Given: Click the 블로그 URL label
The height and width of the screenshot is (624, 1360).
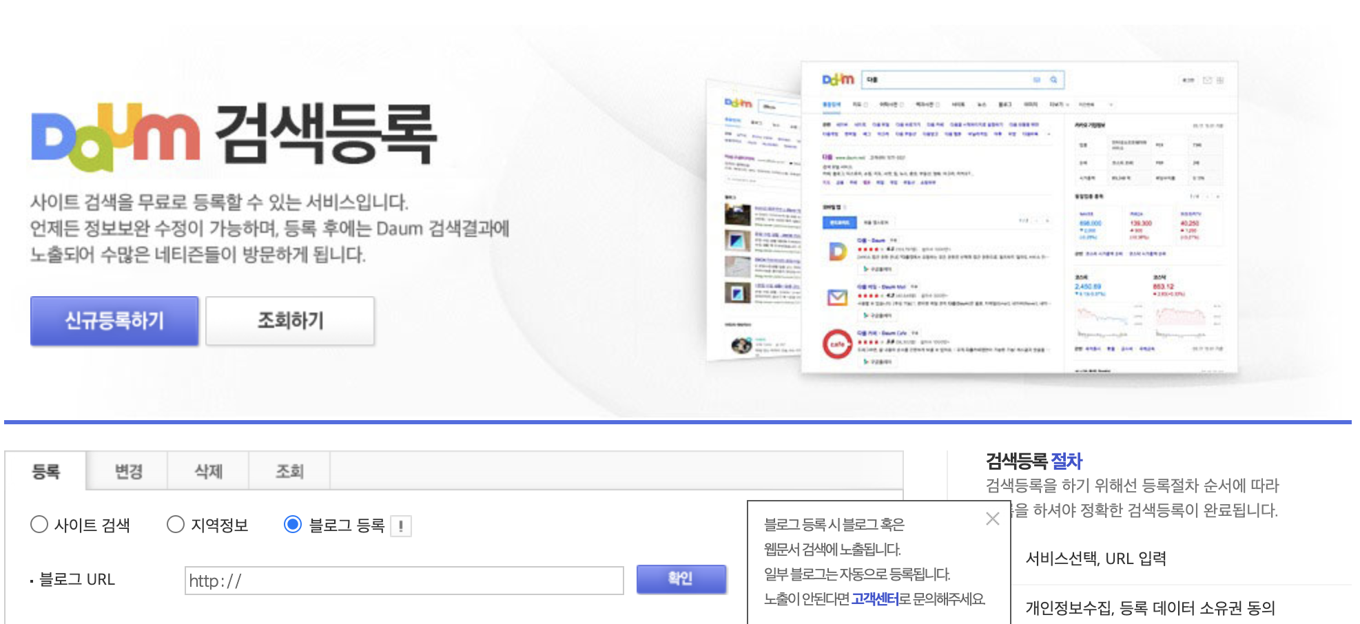Looking at the screenshot, I should click(x=77, y=580).
